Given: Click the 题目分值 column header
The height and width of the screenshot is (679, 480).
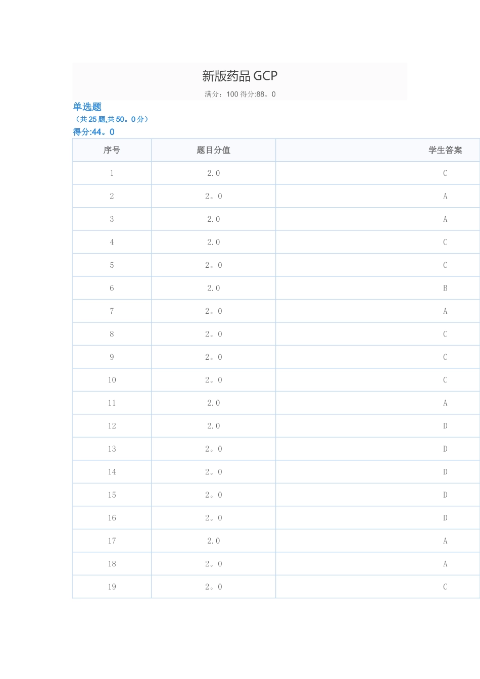Looking at the screenshot, I should [213, 150].
